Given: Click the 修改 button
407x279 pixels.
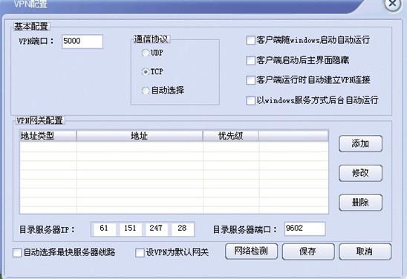Looking at the screenshot, I should pos(360,173).
